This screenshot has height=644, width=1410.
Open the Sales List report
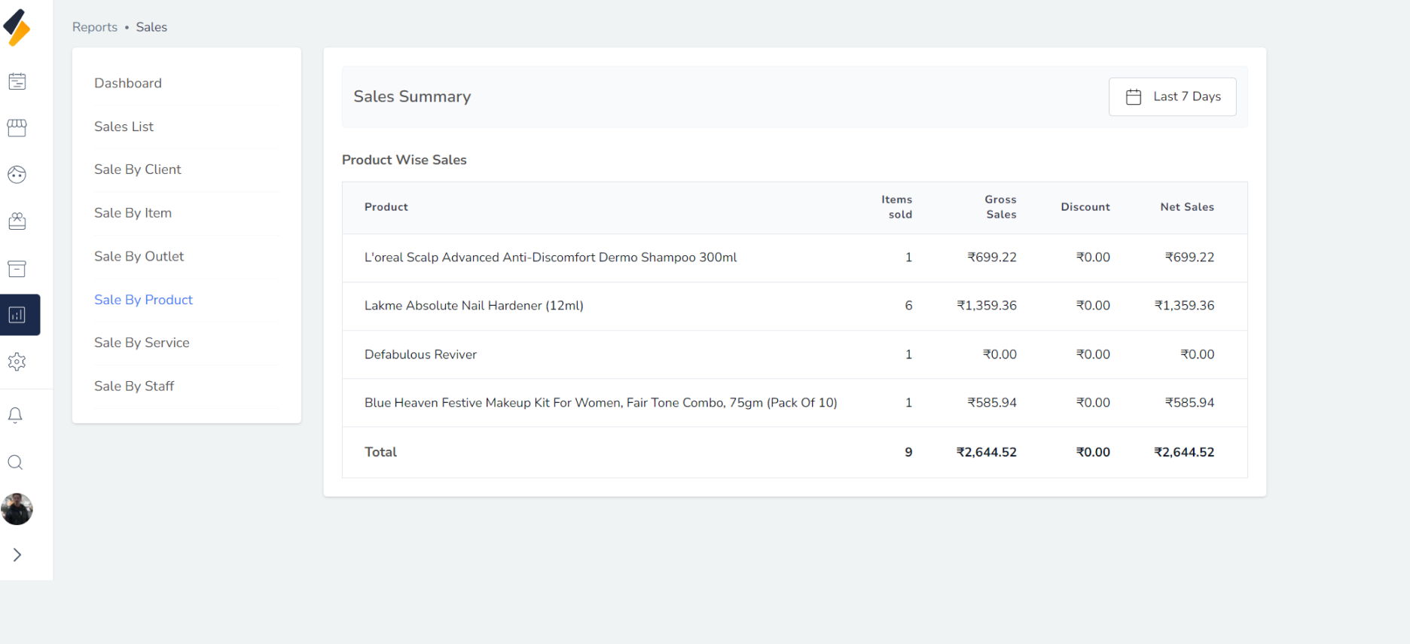point(124,127)
